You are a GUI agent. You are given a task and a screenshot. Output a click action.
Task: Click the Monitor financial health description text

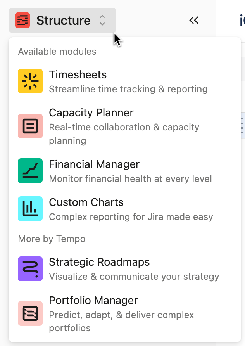(130, 179)
